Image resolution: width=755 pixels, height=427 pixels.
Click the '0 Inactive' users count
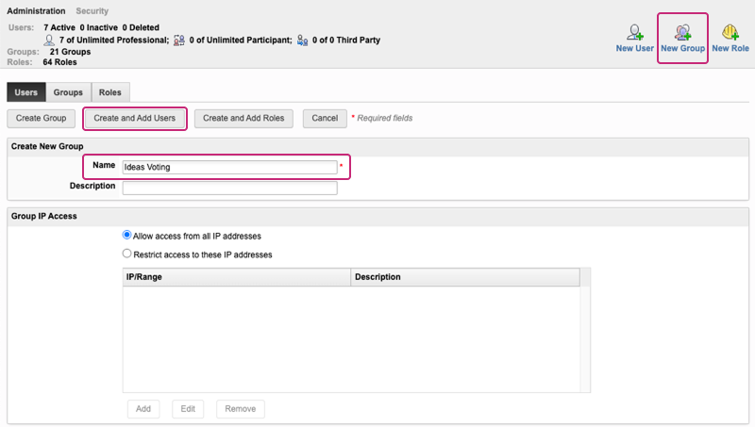[99, 28]
